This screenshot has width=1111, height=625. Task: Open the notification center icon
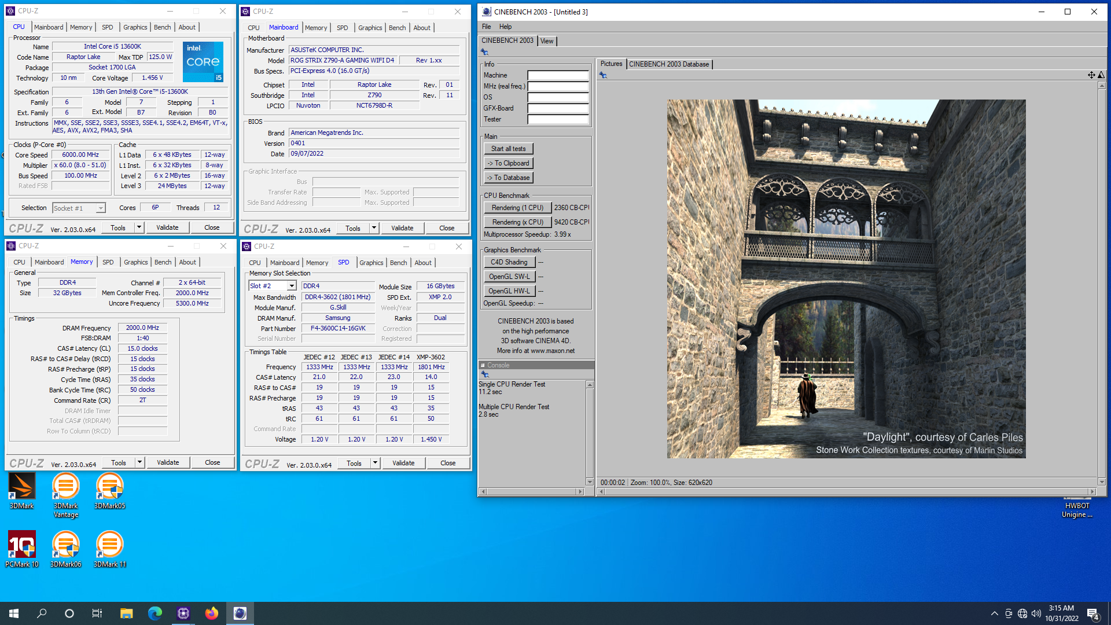click(1093, 613)
